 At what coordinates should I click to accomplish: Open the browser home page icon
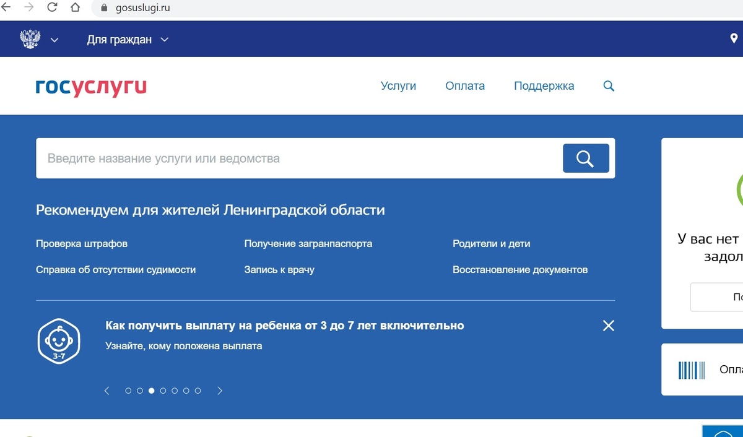pyautogui.click(x=76, y=7)
